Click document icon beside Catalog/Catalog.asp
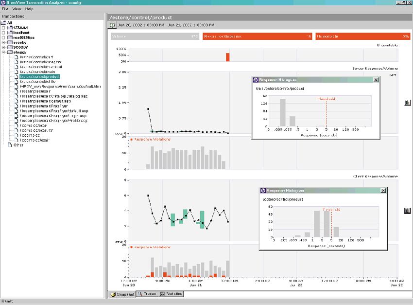 point(17,96)
